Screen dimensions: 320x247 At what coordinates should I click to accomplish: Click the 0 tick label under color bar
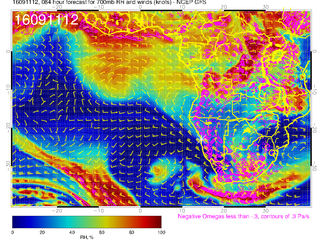(12, 232)
